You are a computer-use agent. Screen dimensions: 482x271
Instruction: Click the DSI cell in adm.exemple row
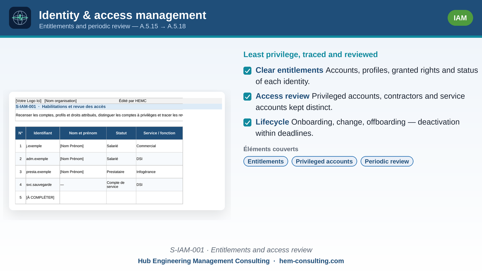(159, 159)
